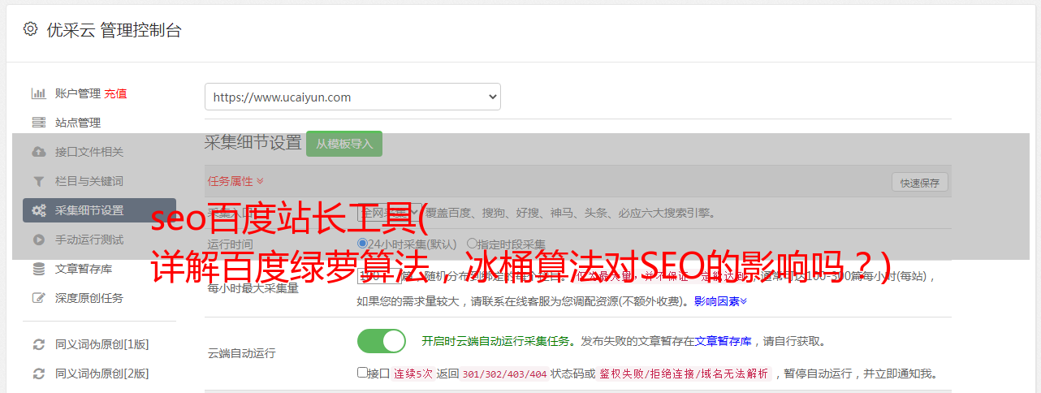This screenshot has height=393, width=1041.
Task: Check the 接口 pause-on-failure checkbox
Action: (363, 373)
